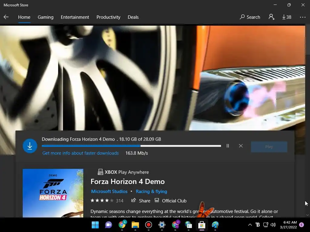Click the account sign-in icon

pos(272,17)
